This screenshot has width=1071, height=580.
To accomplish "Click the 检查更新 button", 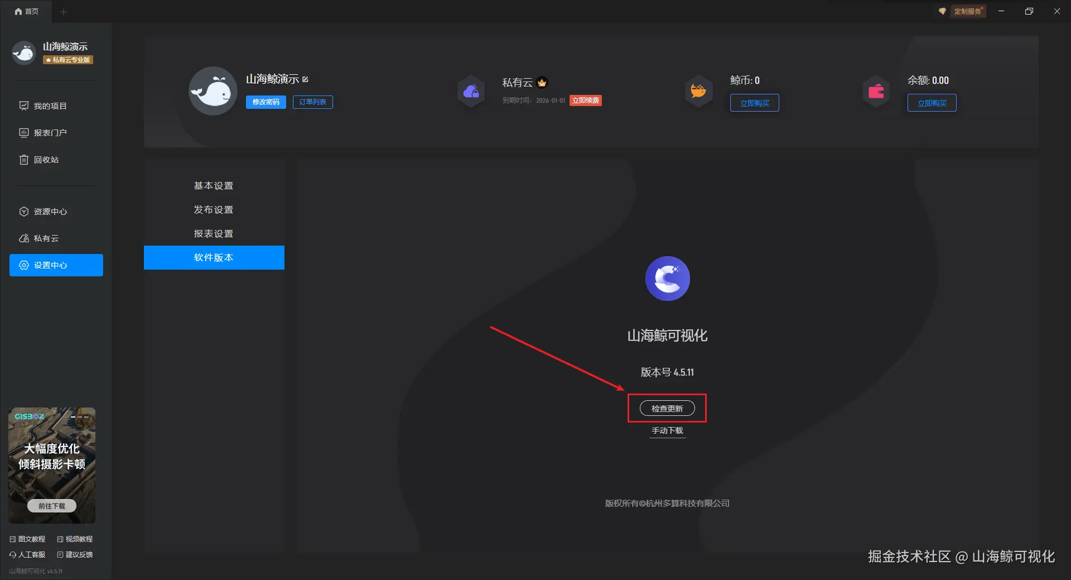I will pos(667,409).
